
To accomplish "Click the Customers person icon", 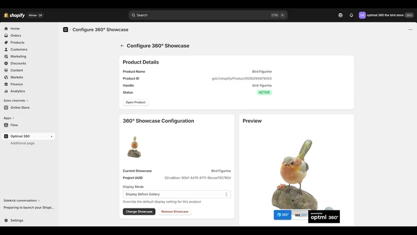I will pyautogui.click(x=6, y=49).
